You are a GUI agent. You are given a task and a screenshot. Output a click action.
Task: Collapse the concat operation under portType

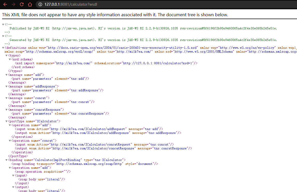10,141
